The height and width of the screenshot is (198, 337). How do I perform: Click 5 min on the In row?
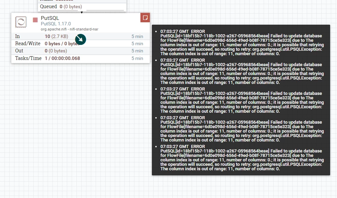(137, 37)
